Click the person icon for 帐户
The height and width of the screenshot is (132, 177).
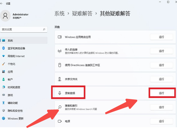coord(3,79)
